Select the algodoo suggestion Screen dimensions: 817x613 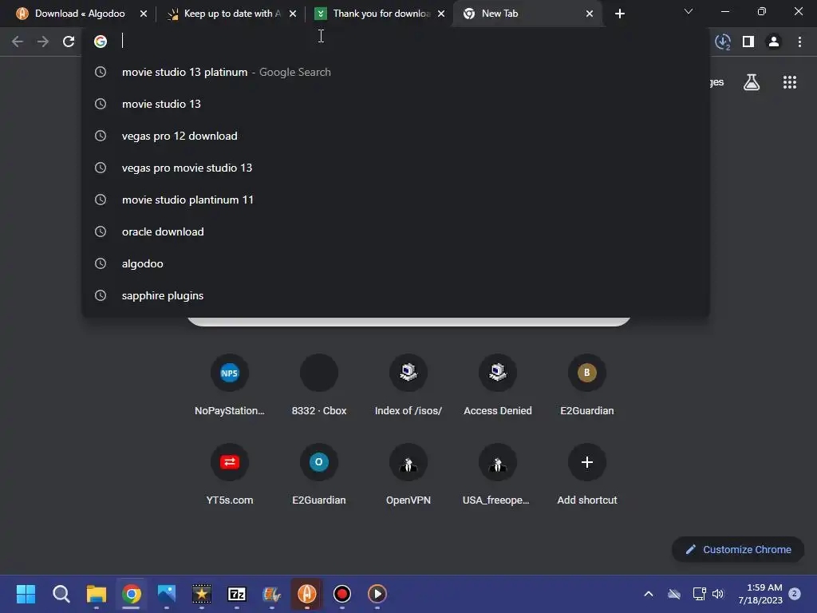(x=396, y=263)
